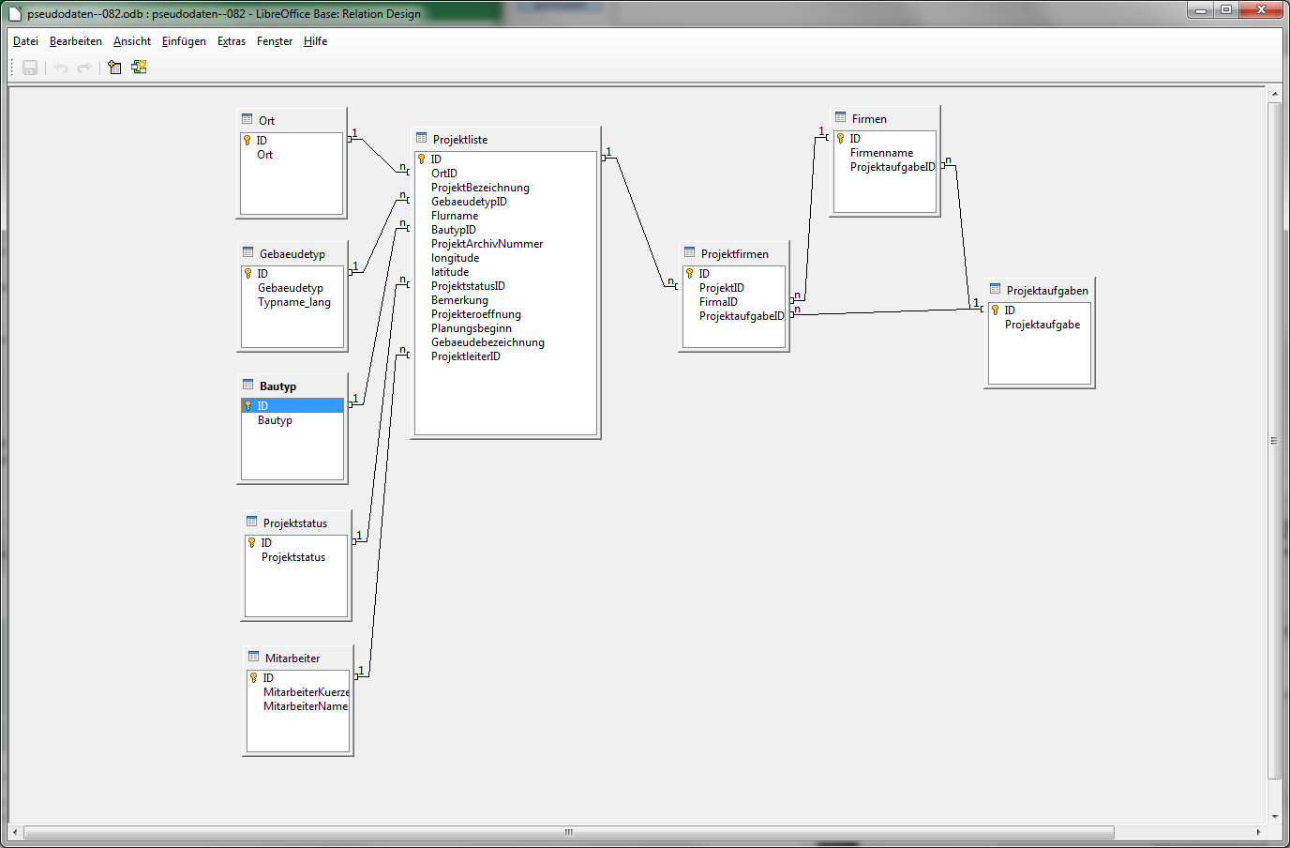Click the vertical scrollbar down arrow
Screen dimensions: 1290x848
click(x=1274, y=817)
